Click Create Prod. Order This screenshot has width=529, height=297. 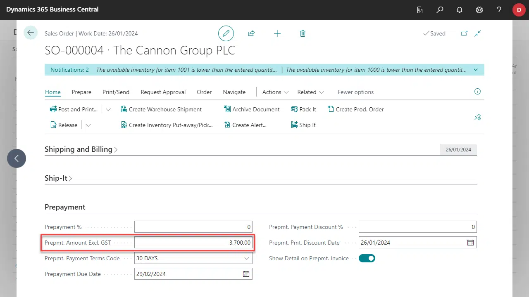click(x=355, y=109)
